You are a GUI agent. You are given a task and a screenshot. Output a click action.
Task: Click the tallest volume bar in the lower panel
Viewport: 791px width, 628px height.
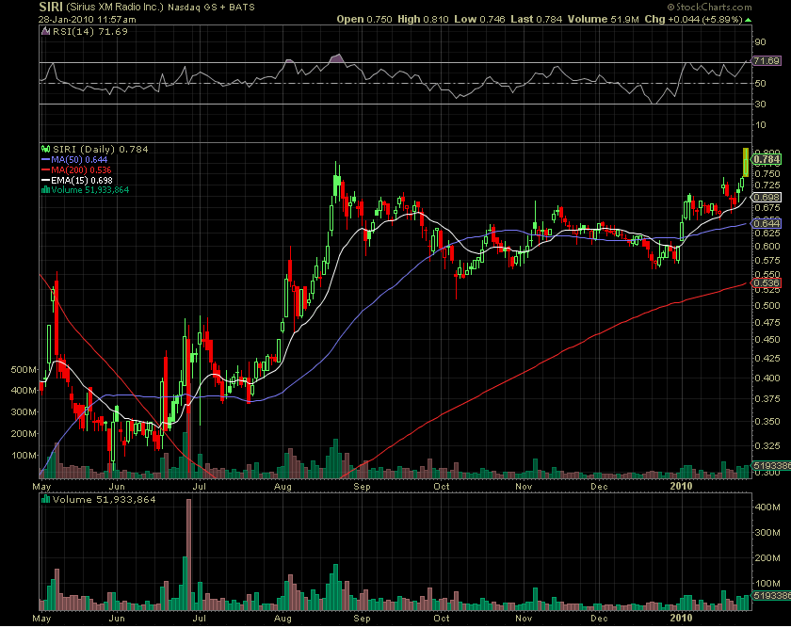(x=188, y=555)
